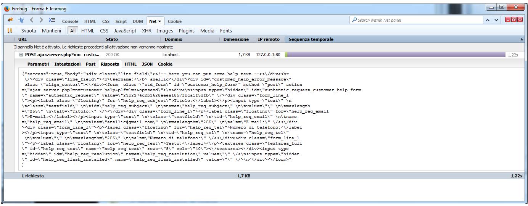Go forward with the right arrow

(x=41, y=21)
